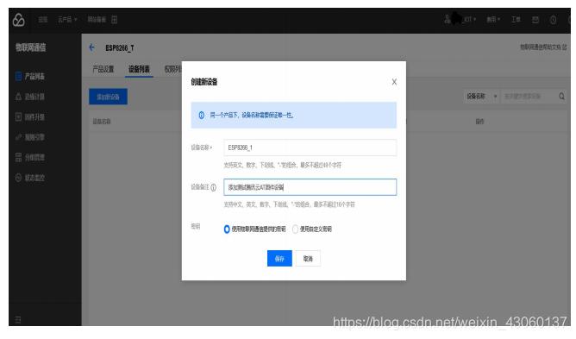This screenshot has width=576, height=339.
Task: Click the search magnifier icon
Action: coord(561,97)
